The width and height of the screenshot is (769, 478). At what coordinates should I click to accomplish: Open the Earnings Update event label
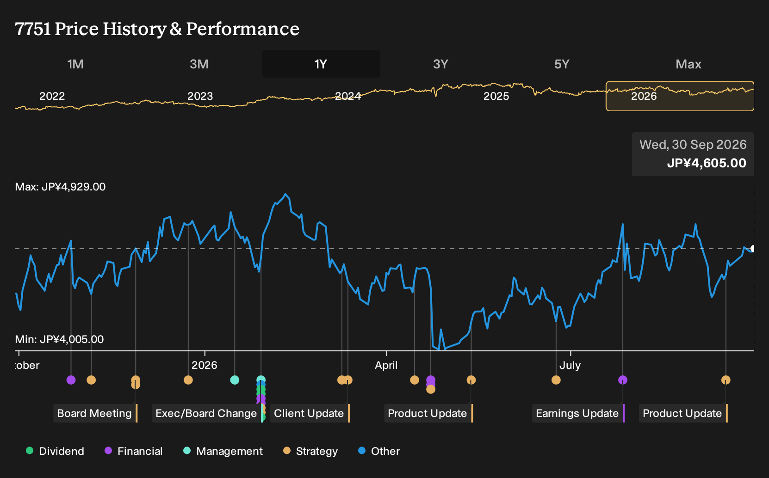pyautogui.click(x=578, y=413)
